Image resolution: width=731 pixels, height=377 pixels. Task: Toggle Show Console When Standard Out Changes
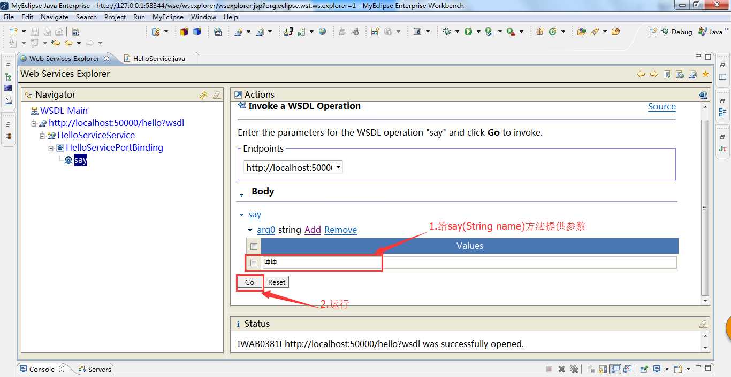[x=615, y=369]
